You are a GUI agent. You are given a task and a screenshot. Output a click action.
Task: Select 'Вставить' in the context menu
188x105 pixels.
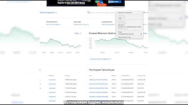pyautogui.click(x=121, y=25)
